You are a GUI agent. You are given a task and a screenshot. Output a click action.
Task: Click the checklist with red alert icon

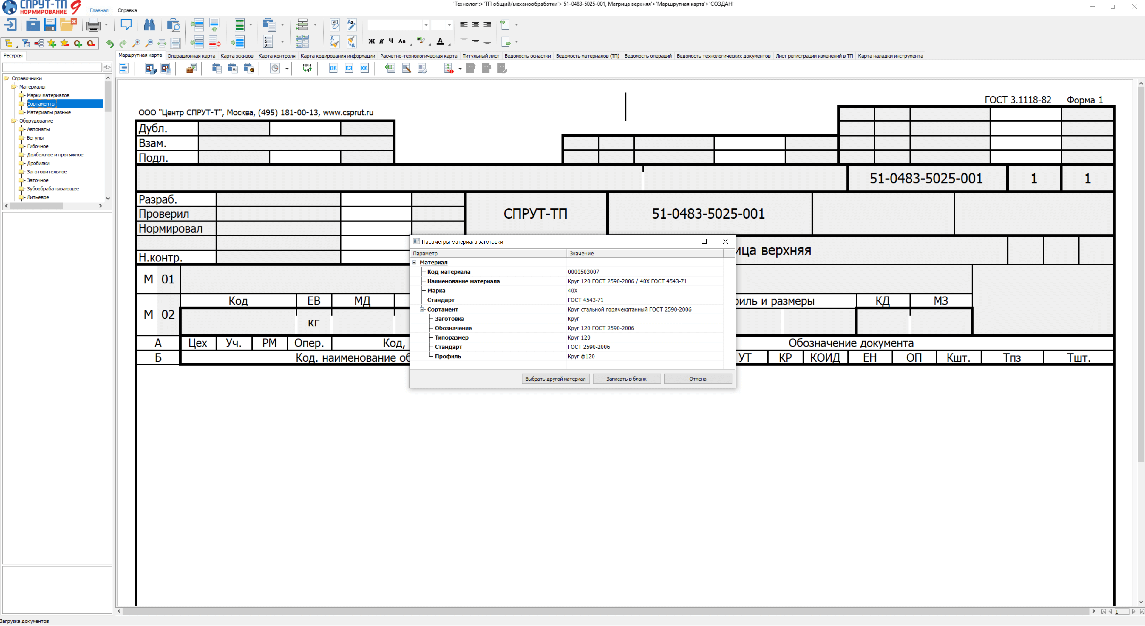coord(449,68)
